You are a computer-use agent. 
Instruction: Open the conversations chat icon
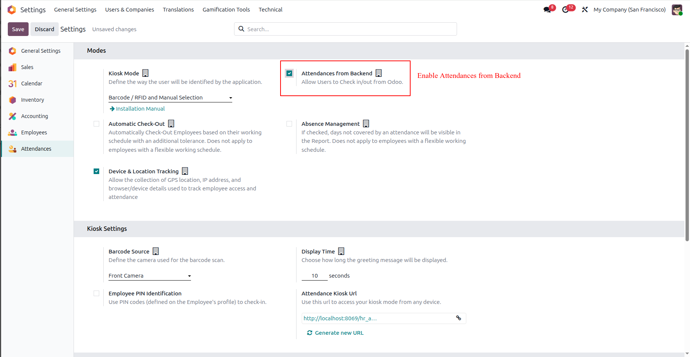(547, 10)
